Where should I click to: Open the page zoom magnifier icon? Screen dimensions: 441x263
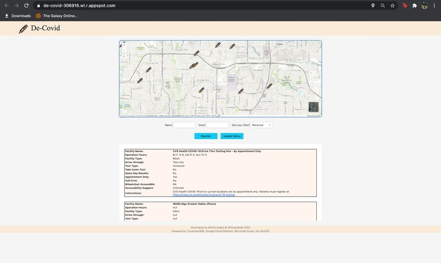click(x=383, y=5)
